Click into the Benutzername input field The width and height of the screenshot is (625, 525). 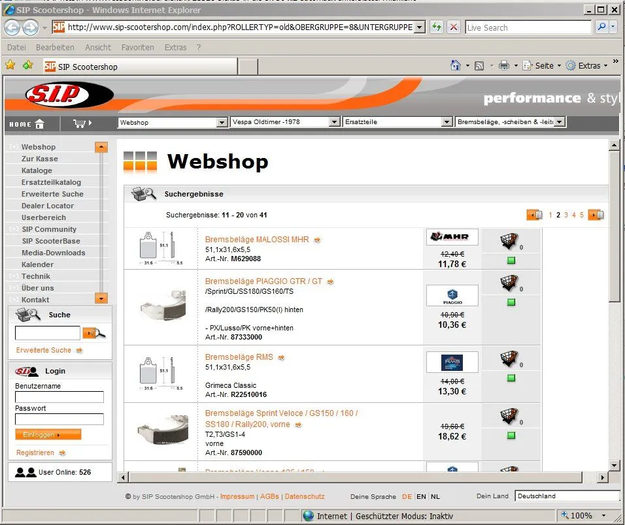[59, 397]
